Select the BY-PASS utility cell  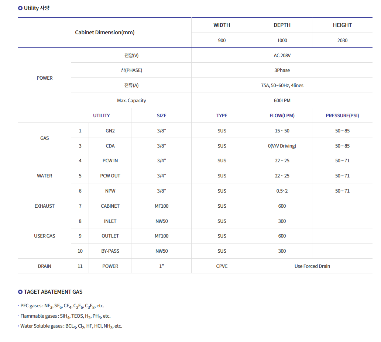click(x=110, y=251)
